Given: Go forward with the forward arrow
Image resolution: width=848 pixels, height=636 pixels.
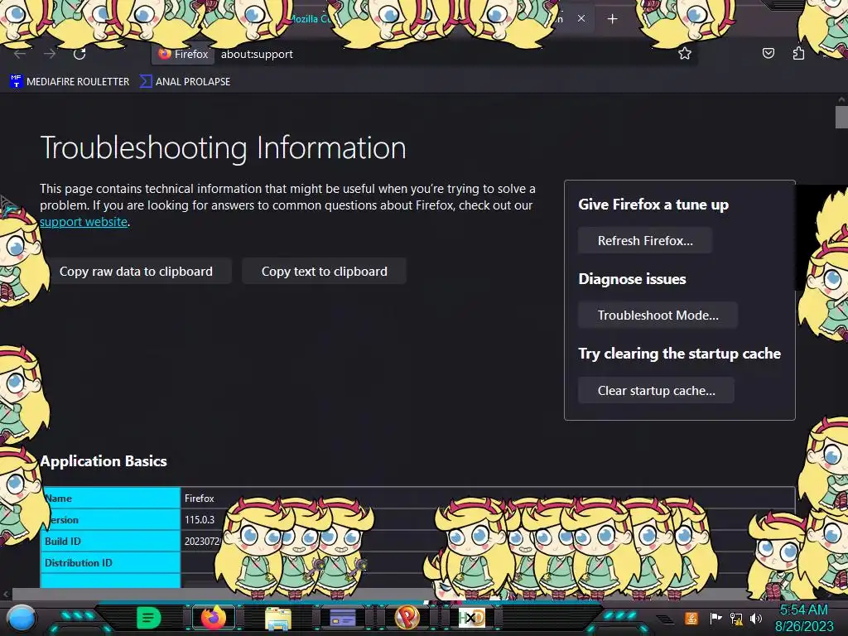Looking at the screenshot, I should tap(50, 54).
